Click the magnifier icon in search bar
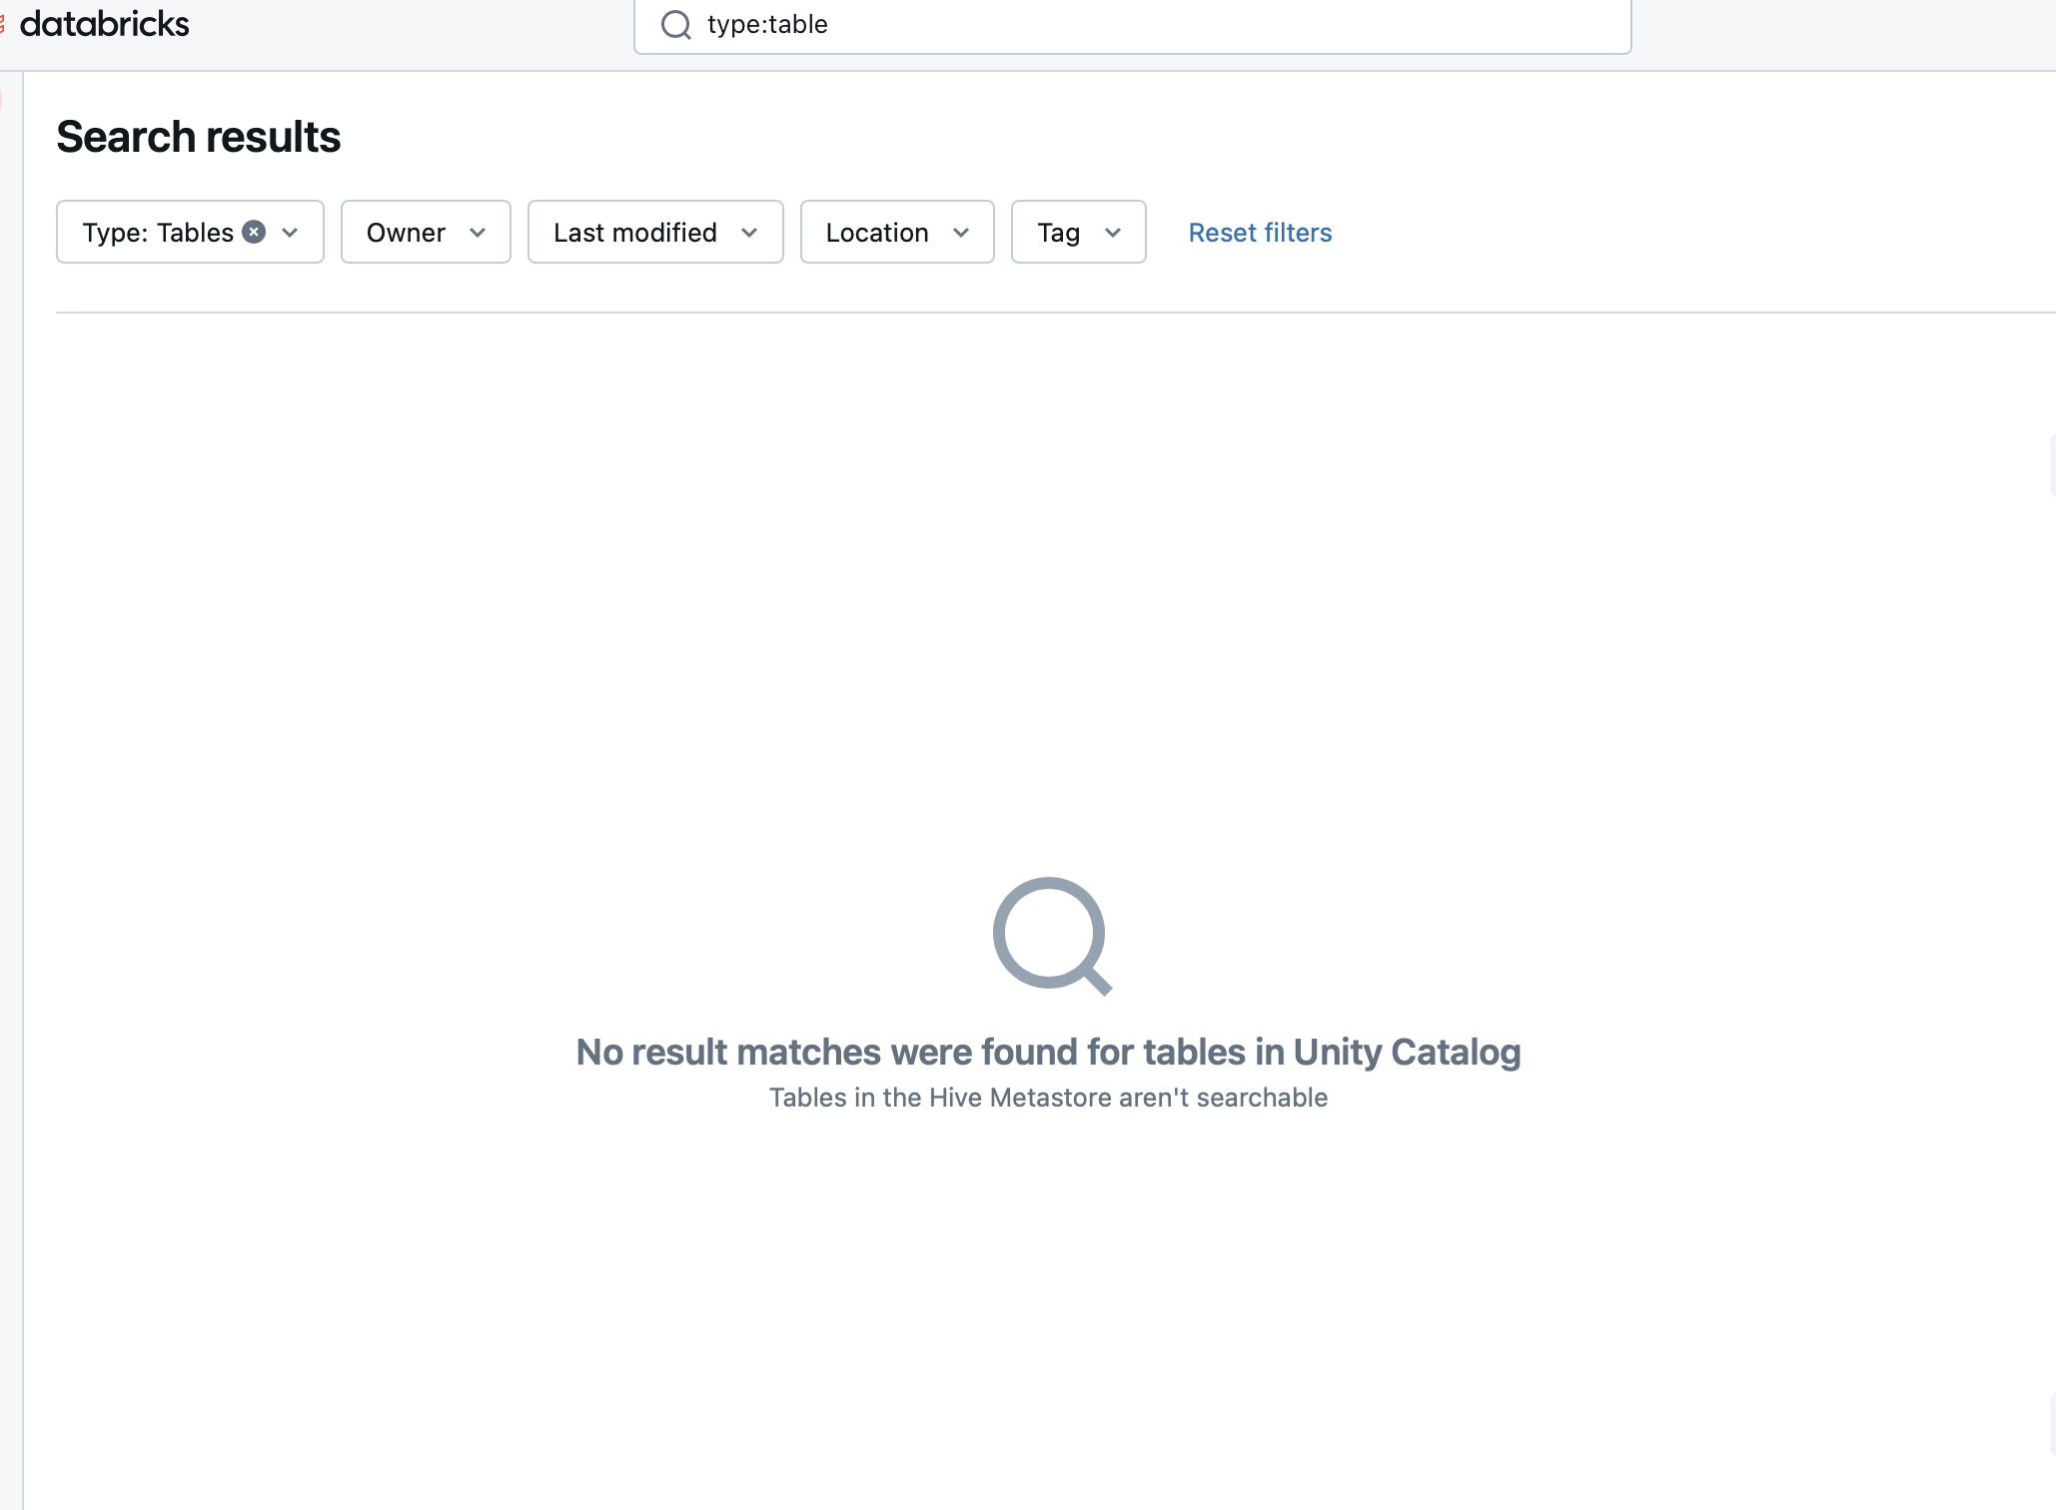This screenshot has height=1510, width=2056. click(x=676, y=25)
